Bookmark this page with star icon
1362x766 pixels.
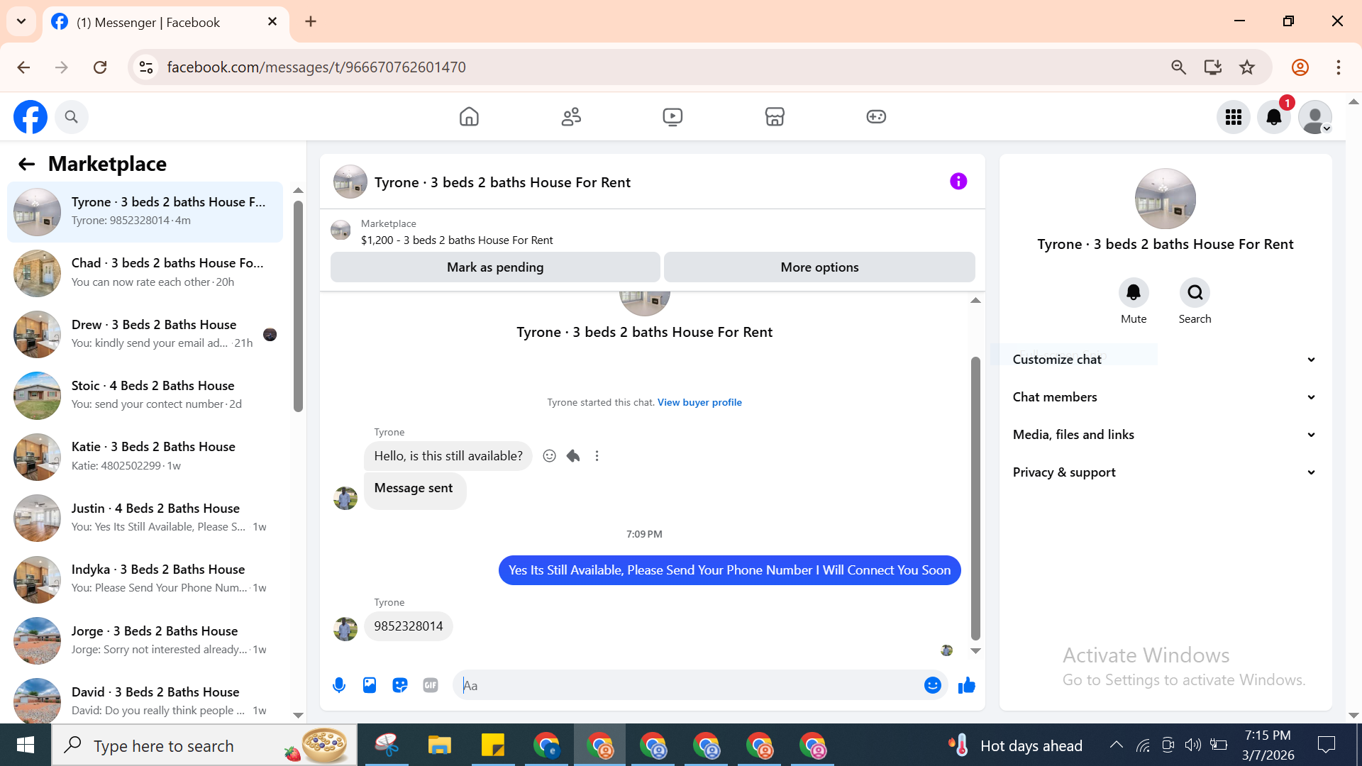1247,67
